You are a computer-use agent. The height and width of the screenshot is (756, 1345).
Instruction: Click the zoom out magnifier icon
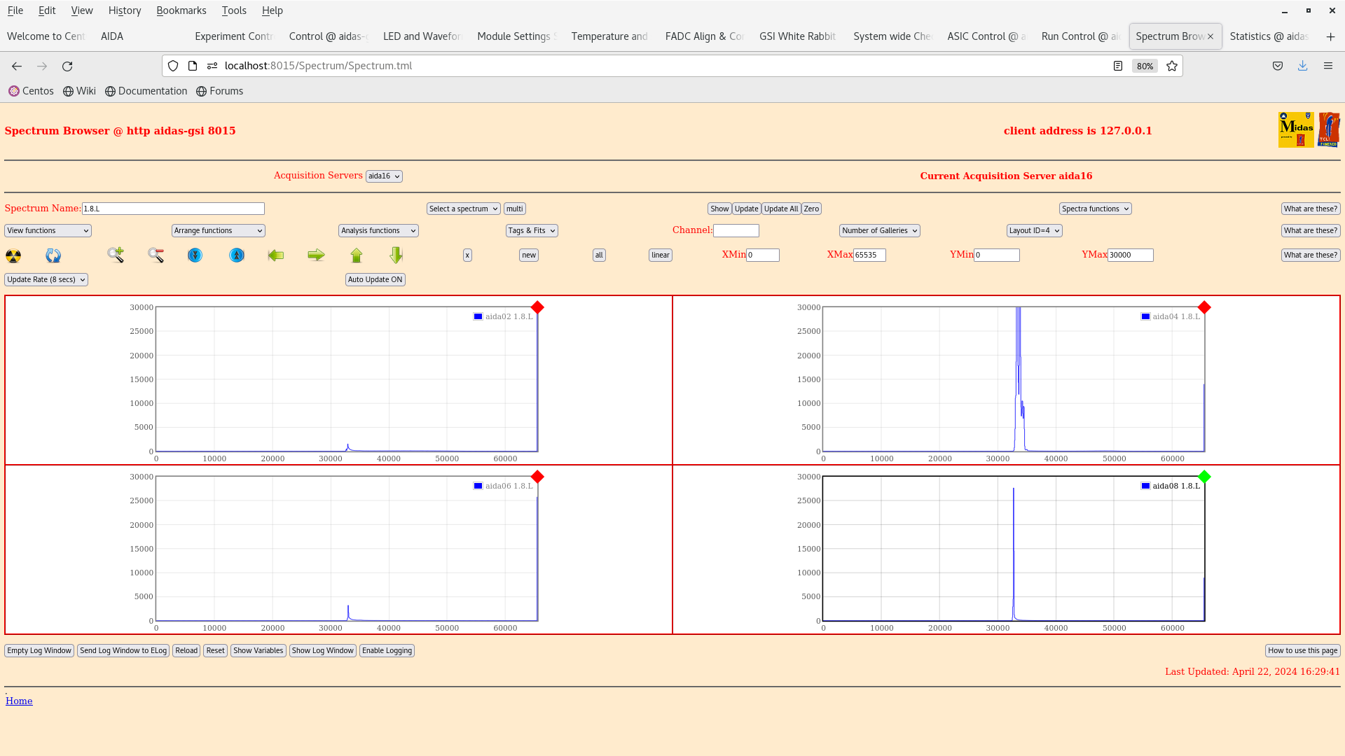pos(156,255)
